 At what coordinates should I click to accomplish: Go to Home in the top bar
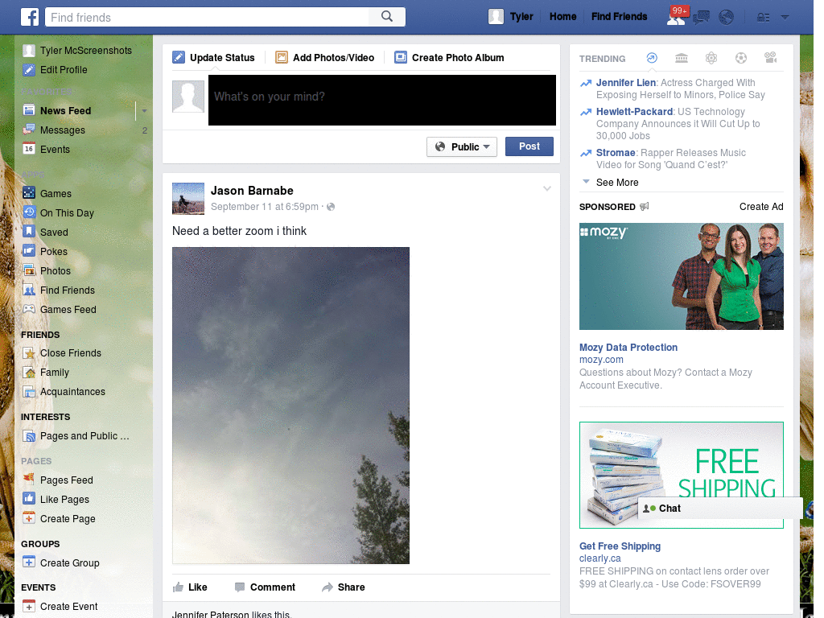click(562, 17)
